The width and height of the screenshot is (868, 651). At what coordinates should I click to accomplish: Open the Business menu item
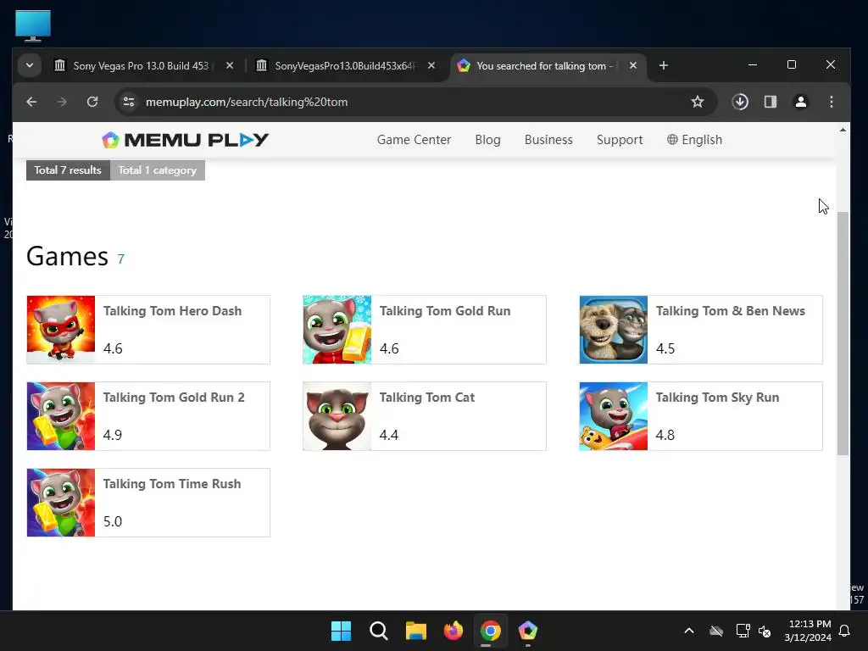tap(548, 140)
